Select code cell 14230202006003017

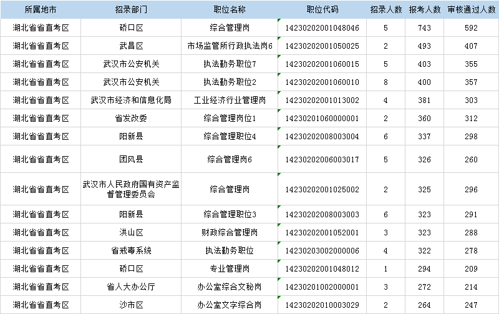click(322, 159)
